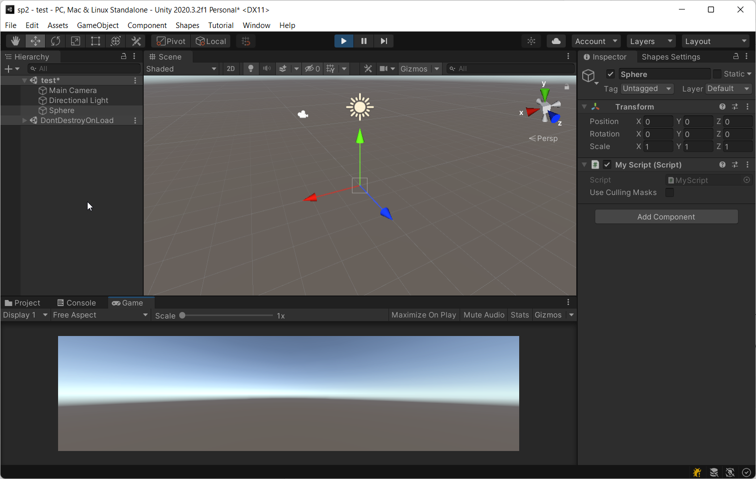This screenshot has width=756, height=479.
Task: Click the cloud services icon
Action: click(x=556, y=41)
